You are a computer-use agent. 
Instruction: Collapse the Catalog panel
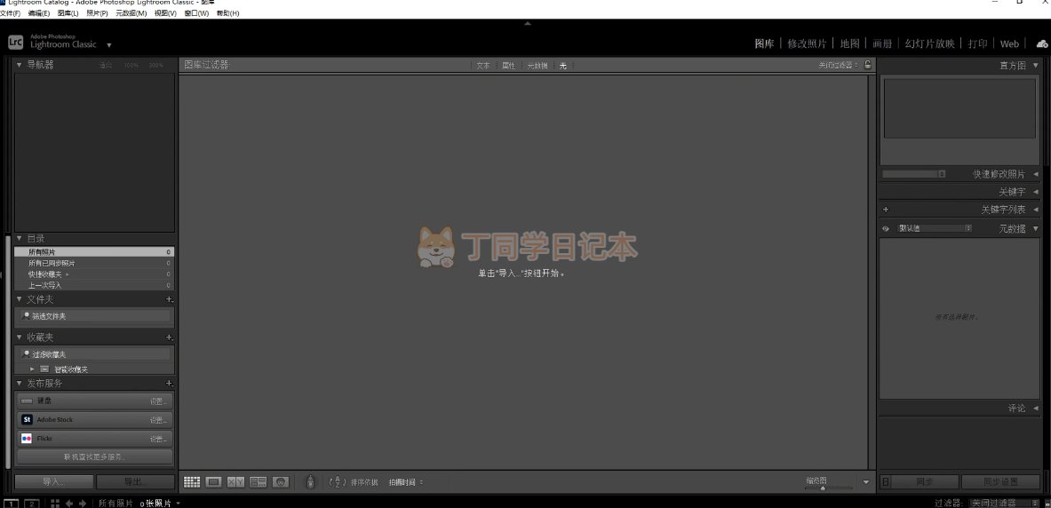[19, 239]
